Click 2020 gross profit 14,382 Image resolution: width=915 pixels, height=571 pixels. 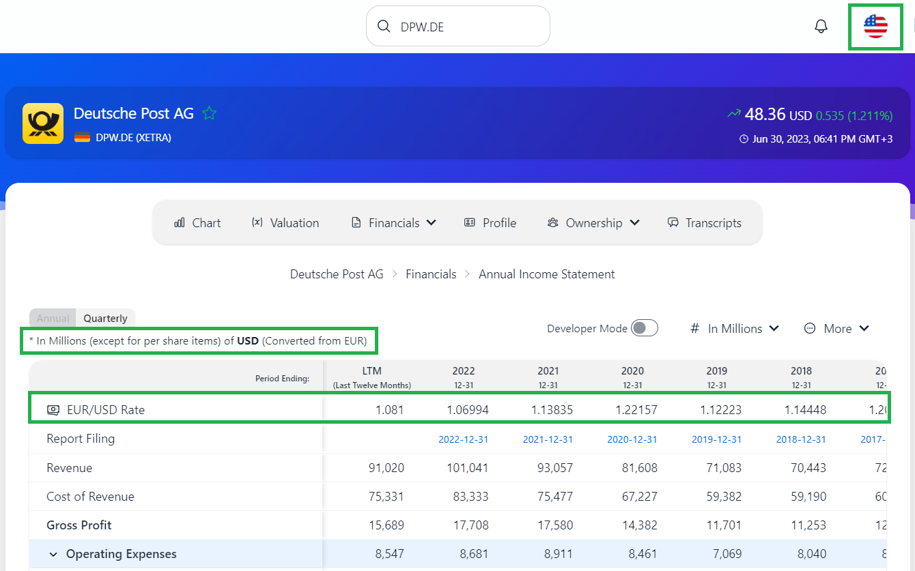pyautogui.click(x=638, y=525)
